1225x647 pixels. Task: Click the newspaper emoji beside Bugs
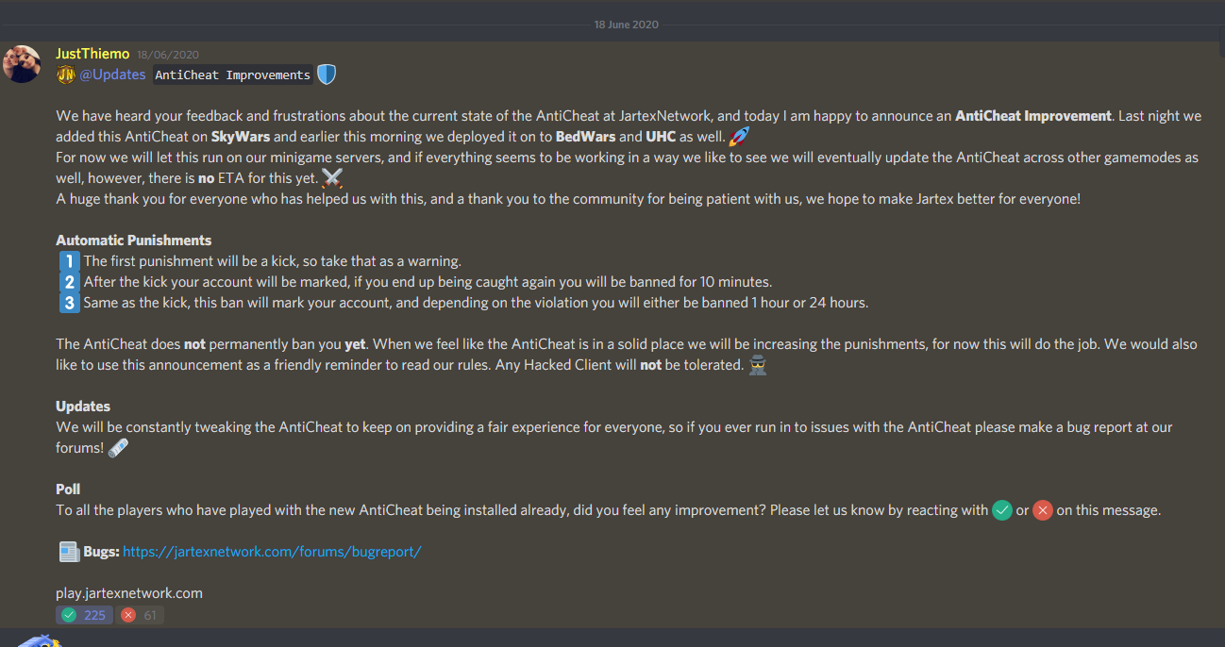[69, 552]
